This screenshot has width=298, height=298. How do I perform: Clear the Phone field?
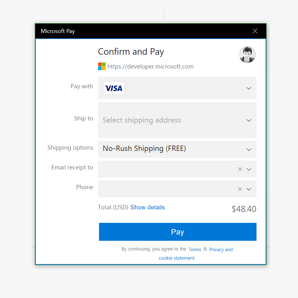(240, 189)
